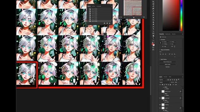Select the Spot Healing Brush tool
Image resolution: width=200 pixels, height=112 pixels.
pyautogui.click(x=153, y=8)
